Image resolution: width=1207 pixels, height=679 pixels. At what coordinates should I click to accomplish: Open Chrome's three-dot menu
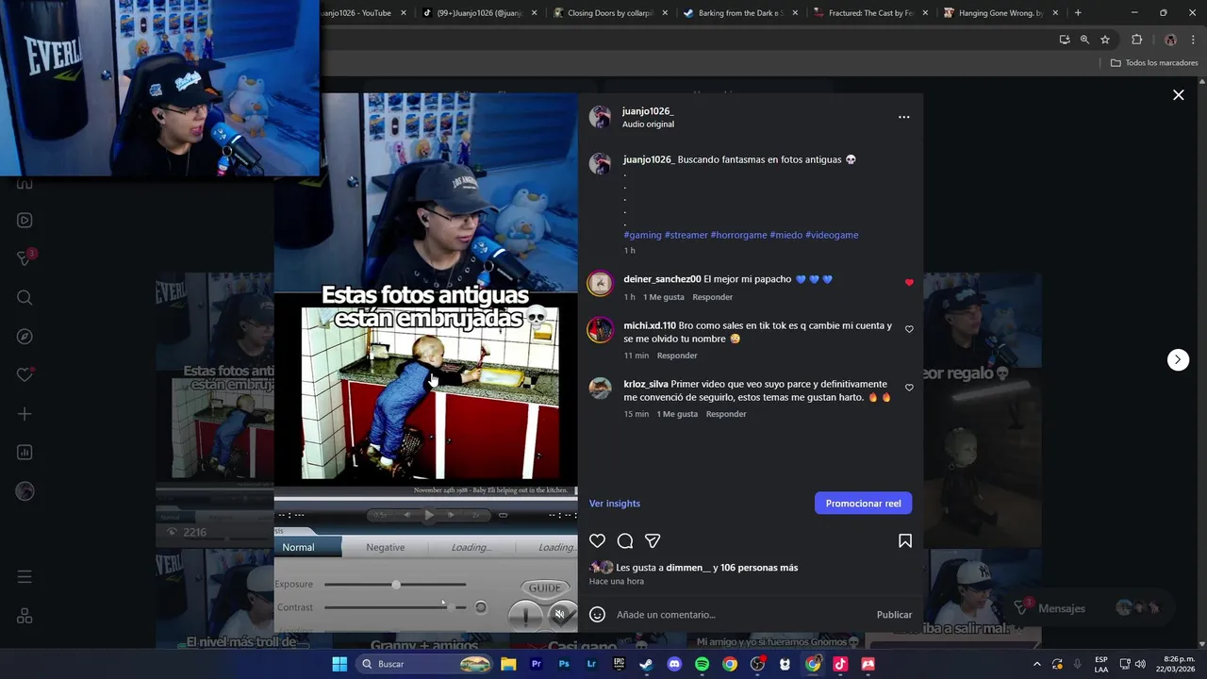click(x=1193, y=40)
